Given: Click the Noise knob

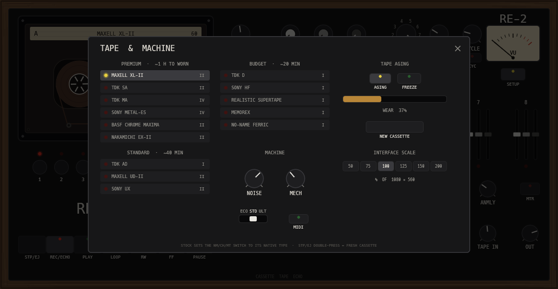Looking at the screenshot, I should (254, 179).
